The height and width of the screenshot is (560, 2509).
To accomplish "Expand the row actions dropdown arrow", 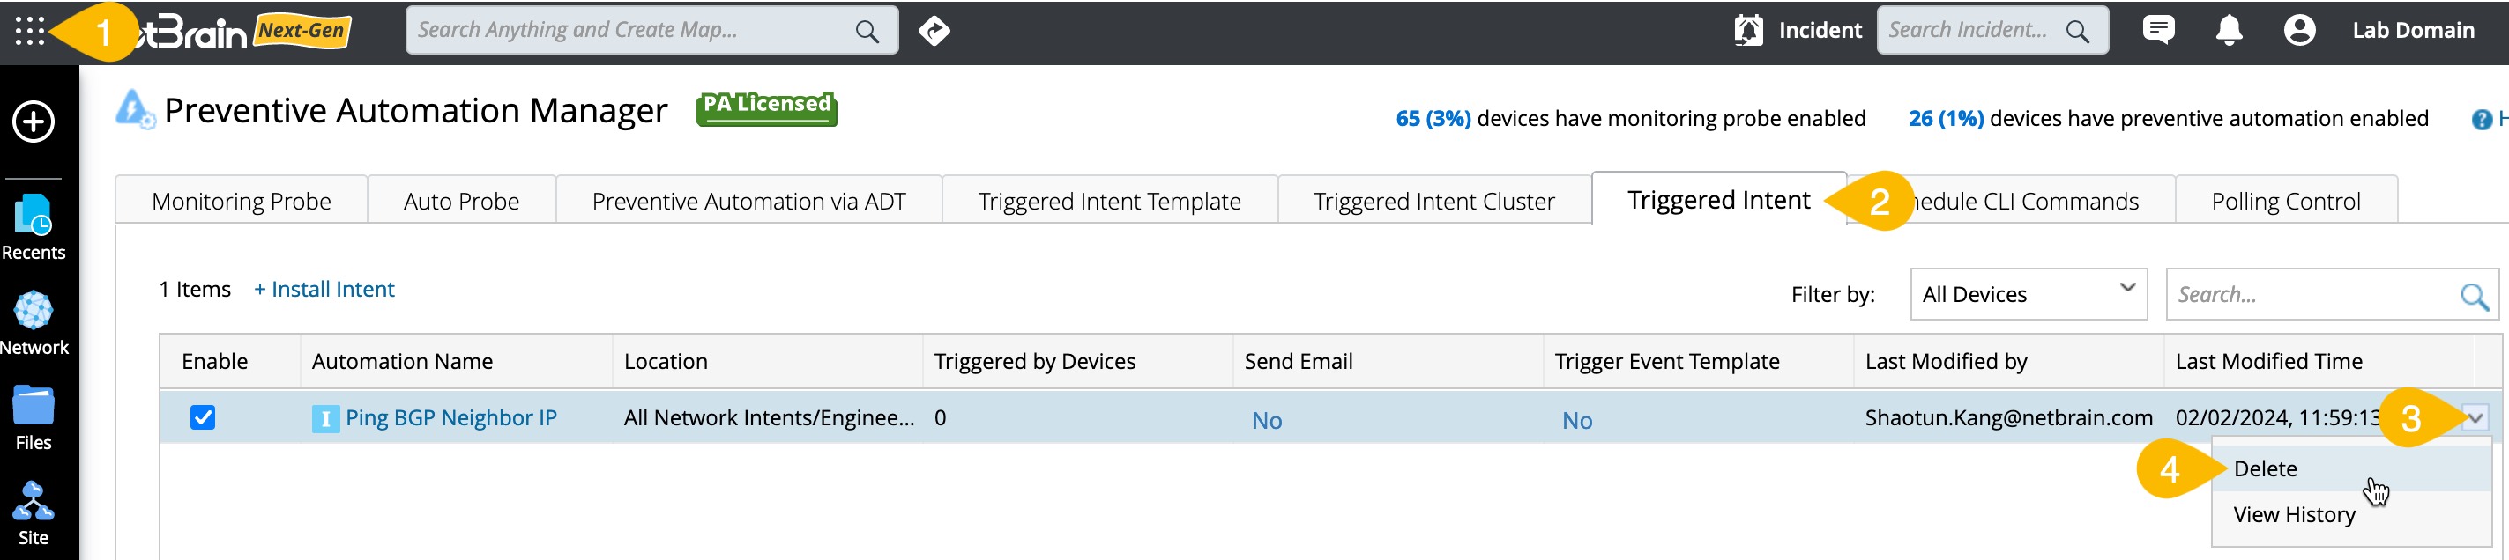I will pyautogui.click(x=2475, y=418).
